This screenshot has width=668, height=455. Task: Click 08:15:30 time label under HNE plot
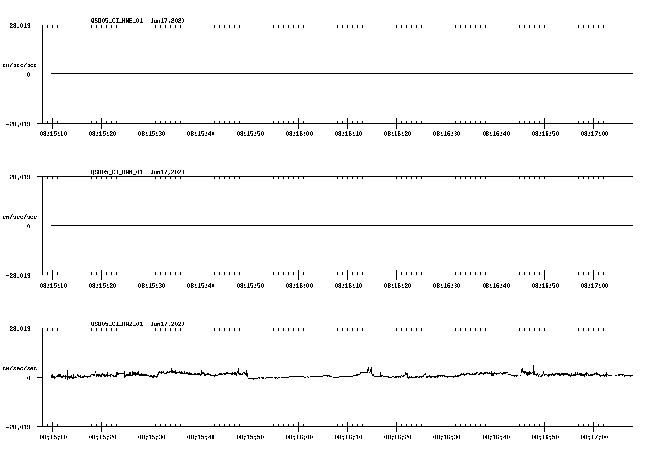(x=152, y=134)
